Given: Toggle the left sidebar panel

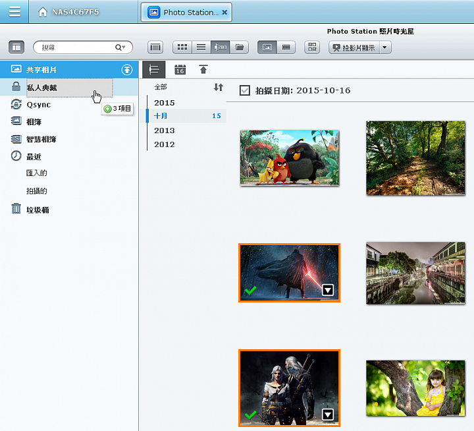Looking at the screenshot, I should [x=16, y=47].
